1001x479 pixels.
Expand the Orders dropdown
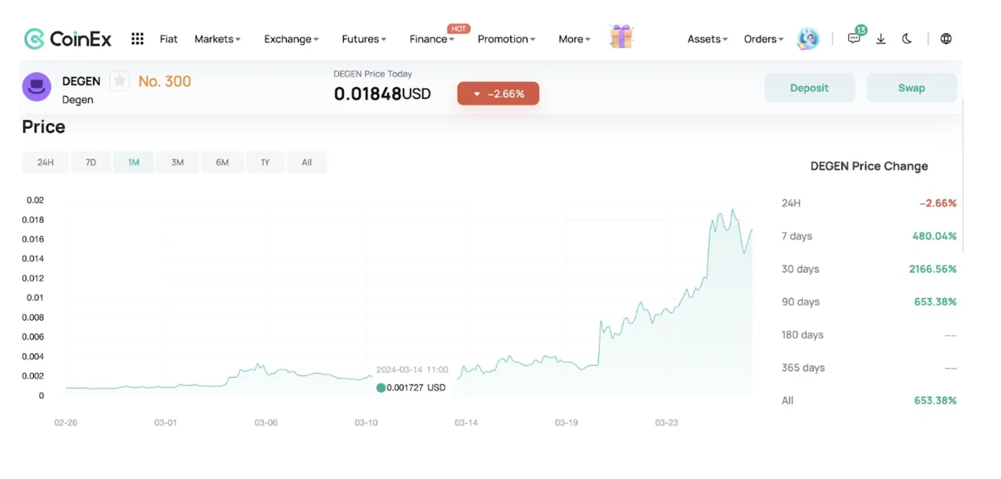click(x=763, y=39)
